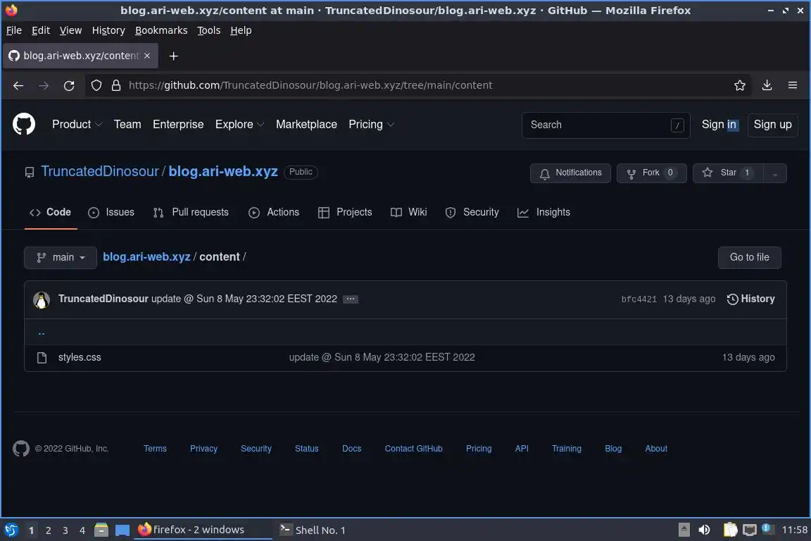View commit History for content folder

(x=751, y=299)
